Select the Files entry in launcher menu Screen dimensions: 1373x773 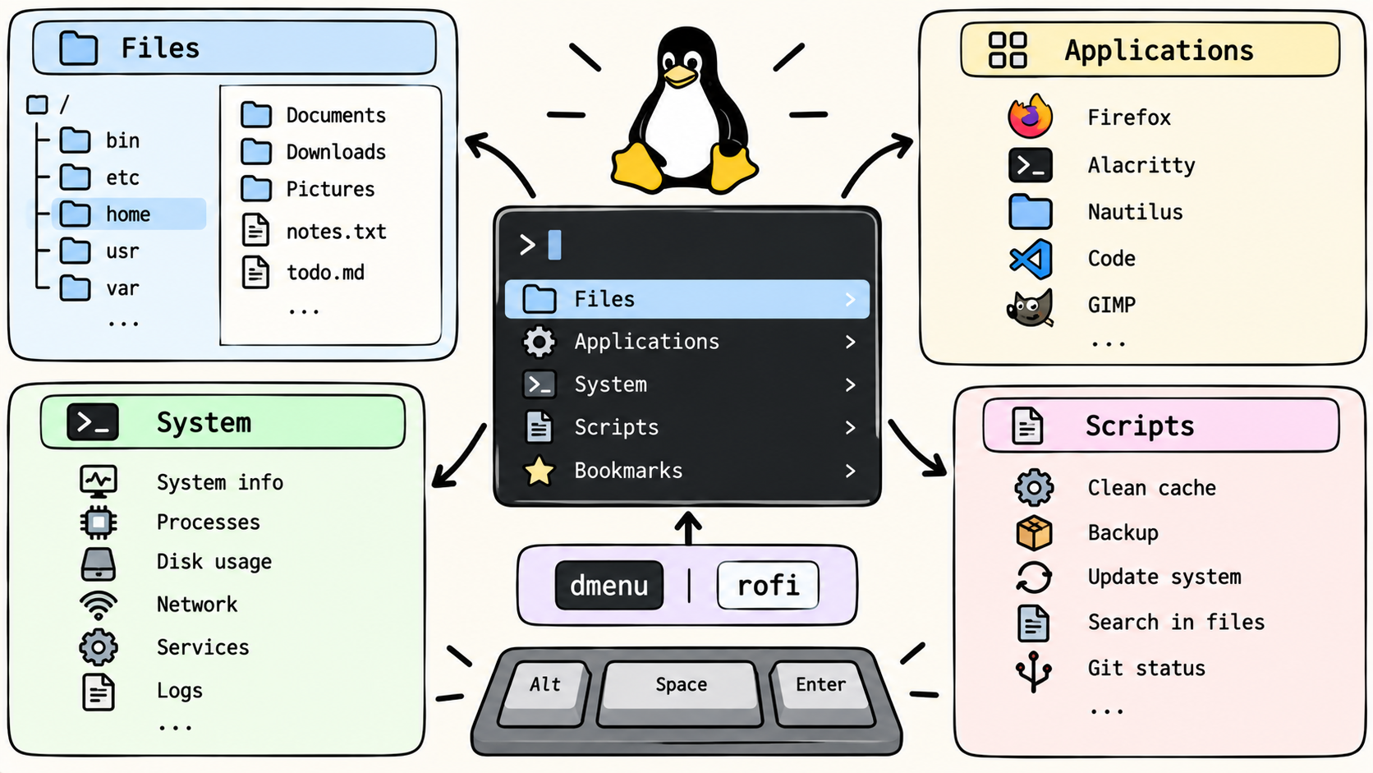(x=686, y=299)
